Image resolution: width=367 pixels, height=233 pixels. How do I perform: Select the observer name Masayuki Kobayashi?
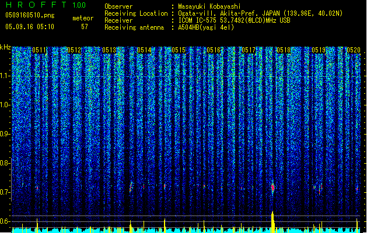point(209,6)
